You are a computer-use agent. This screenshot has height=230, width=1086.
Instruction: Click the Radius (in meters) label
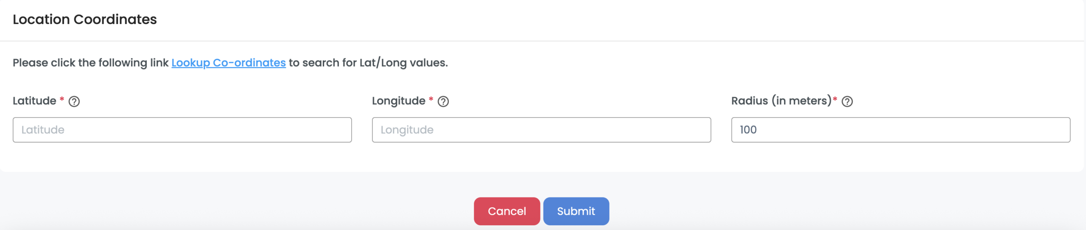coord(781,101)
